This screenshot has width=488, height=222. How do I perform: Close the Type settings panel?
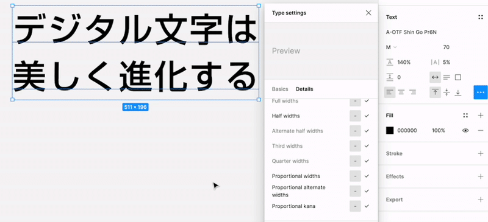[x=368, y=13]
